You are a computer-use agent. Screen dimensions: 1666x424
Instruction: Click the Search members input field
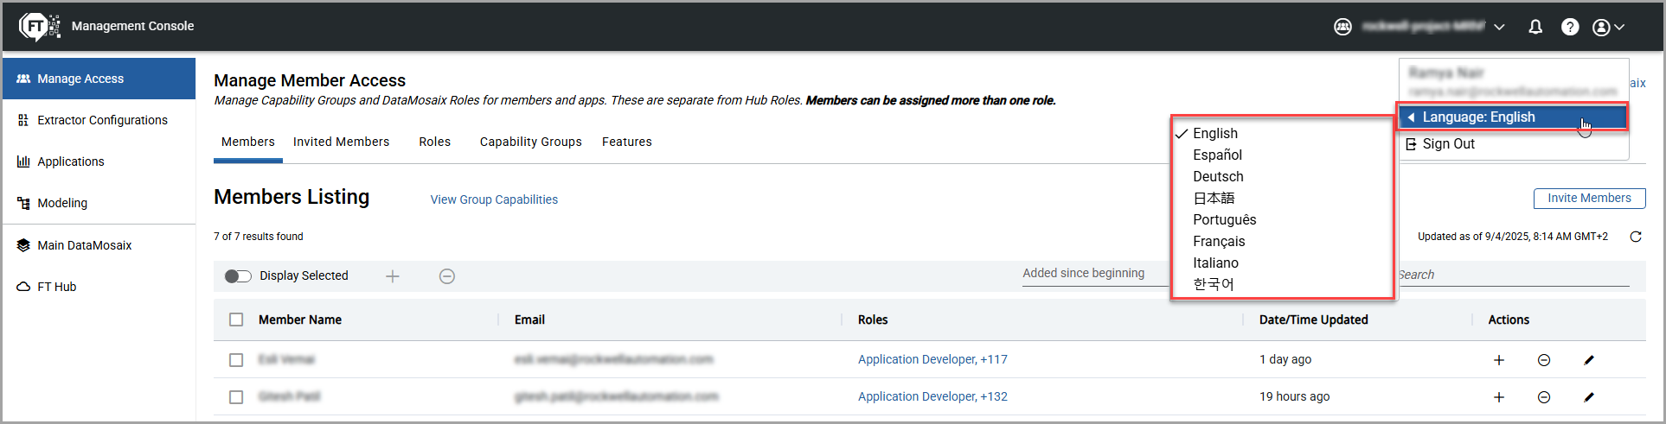click(x=1512, y=275)
